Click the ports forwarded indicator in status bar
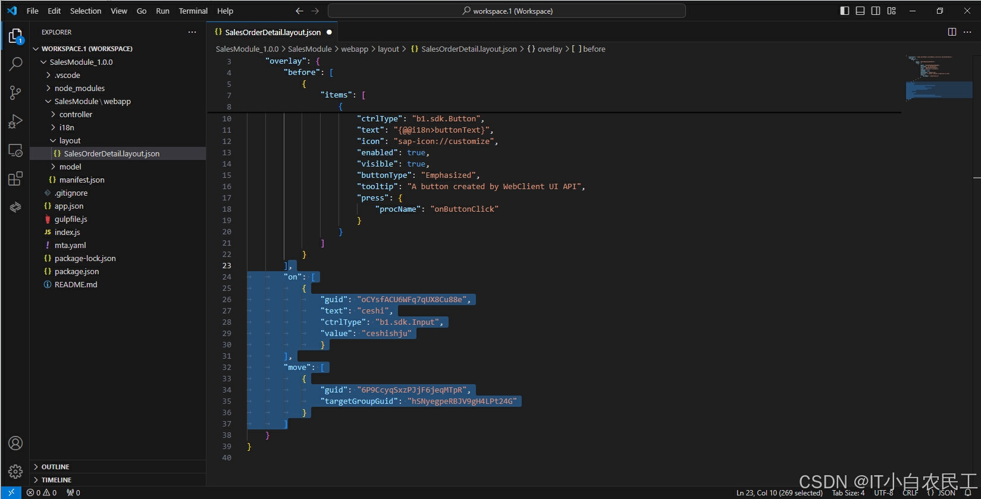This screenshot has height=499, width=981. pos(73,492)
